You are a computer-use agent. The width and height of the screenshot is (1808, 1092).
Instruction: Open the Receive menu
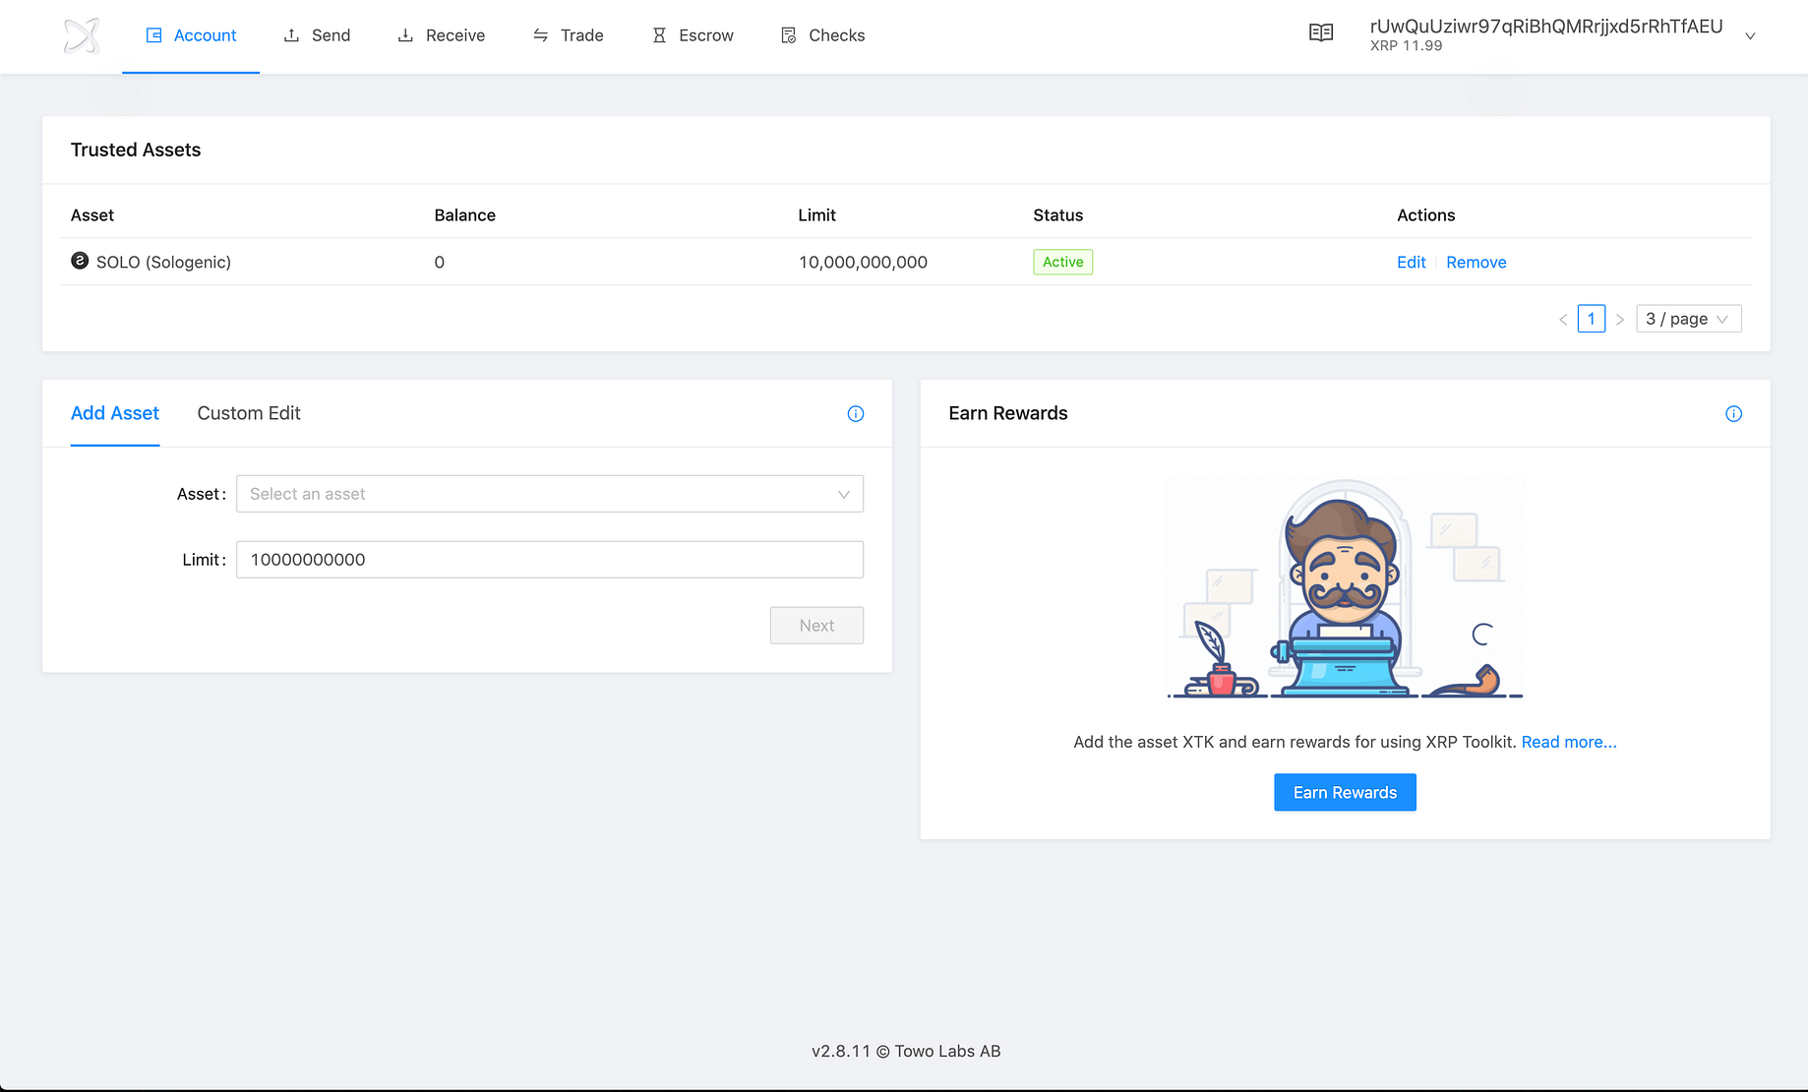point(441,35)
